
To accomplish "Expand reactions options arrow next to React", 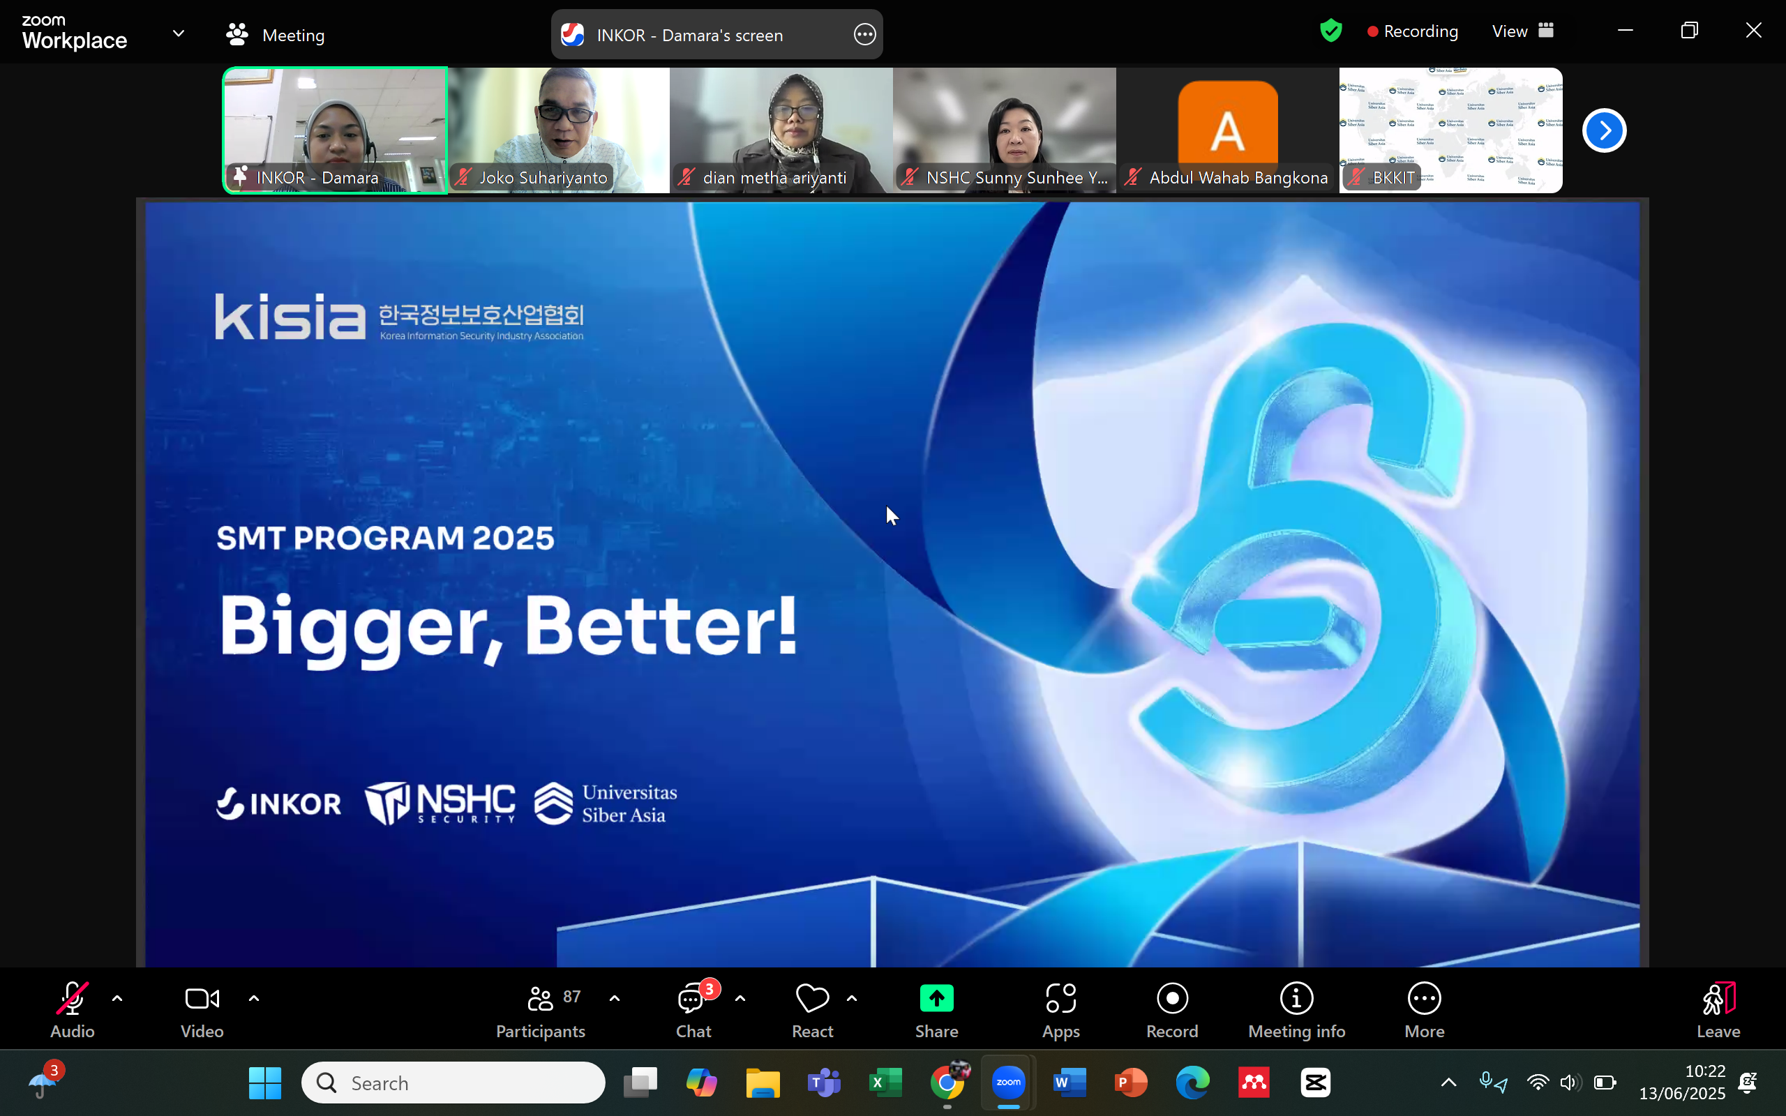I will coord(852,999).
